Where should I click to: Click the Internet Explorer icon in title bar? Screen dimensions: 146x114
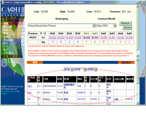2,2
